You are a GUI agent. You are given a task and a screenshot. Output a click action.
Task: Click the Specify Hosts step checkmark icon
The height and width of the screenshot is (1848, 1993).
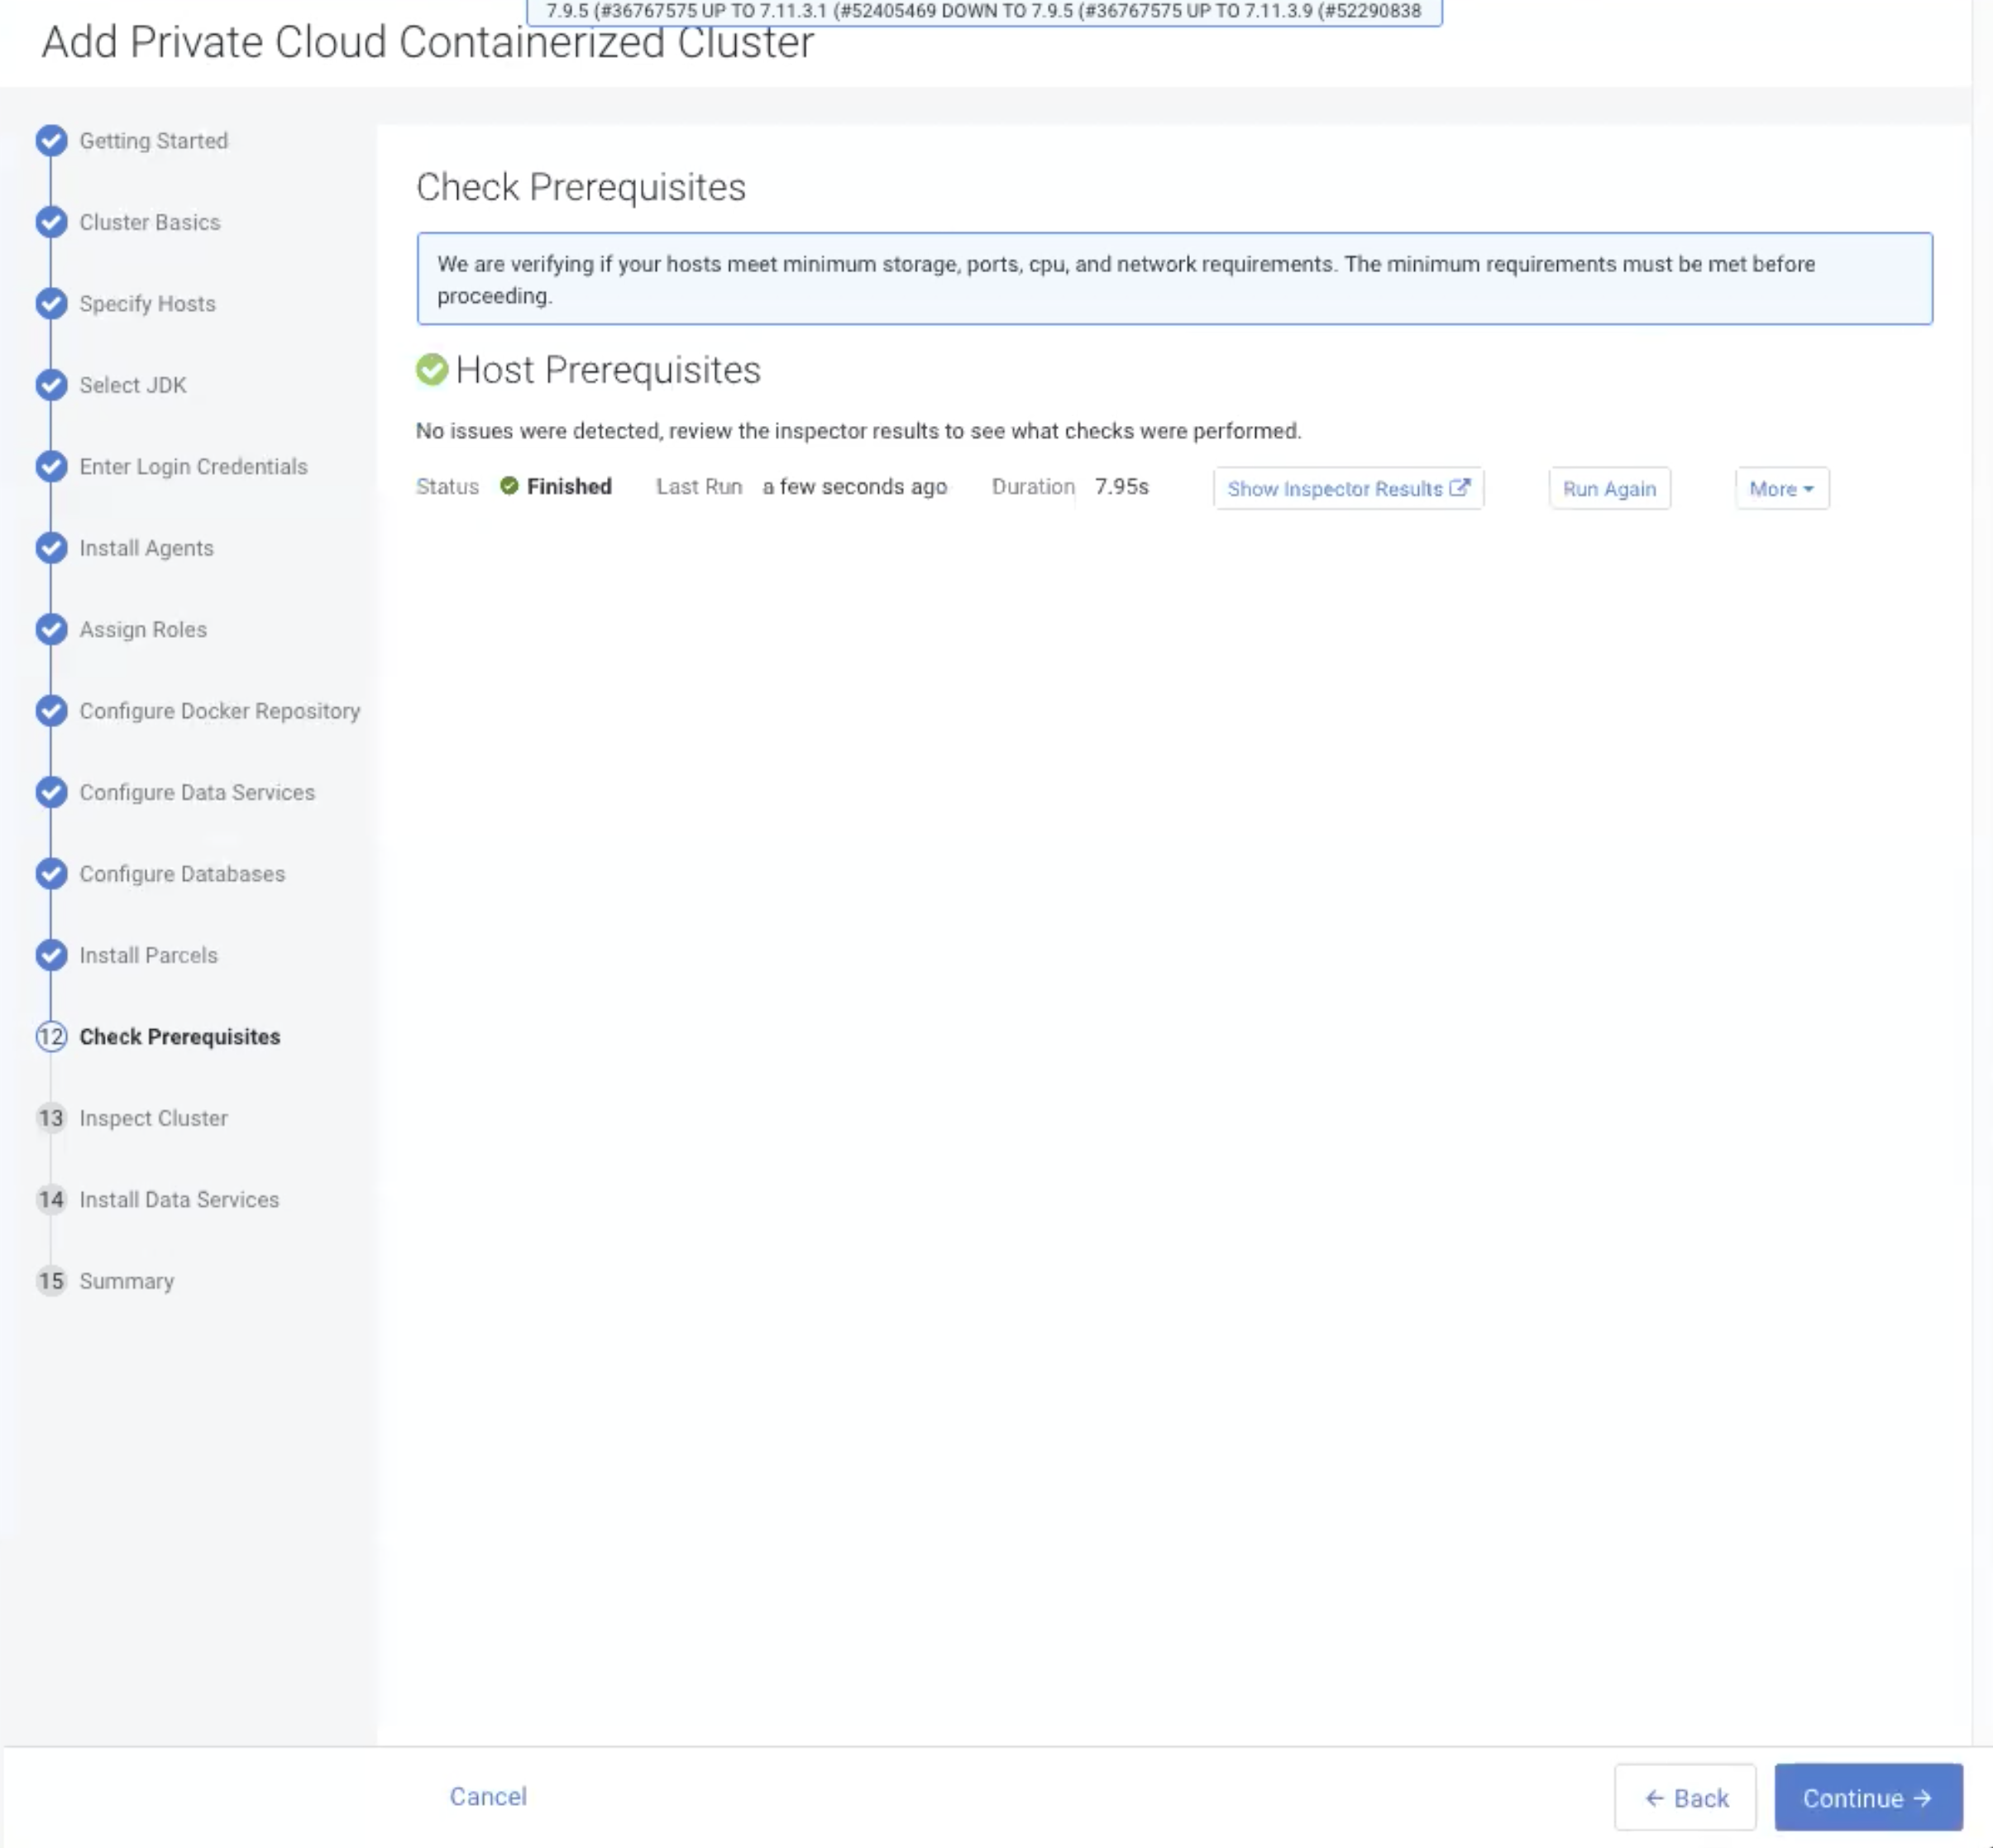coord(51,303)
